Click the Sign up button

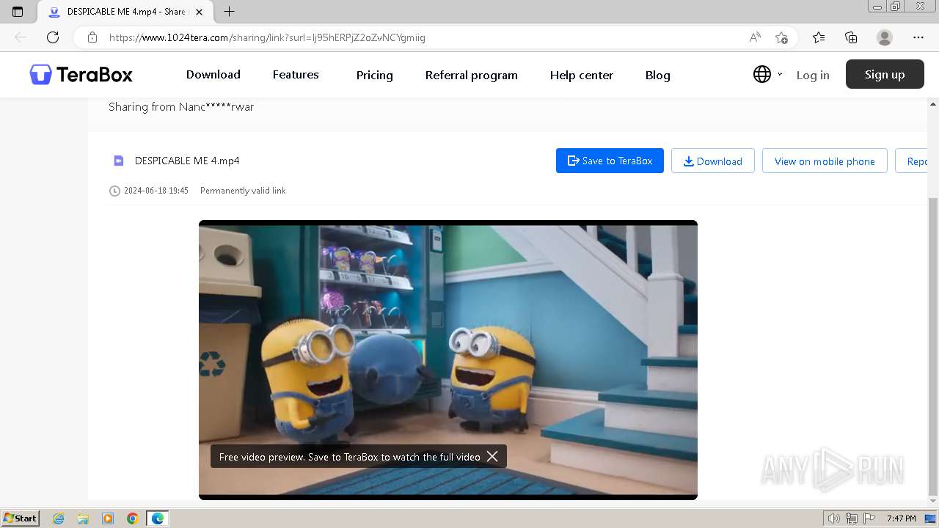[x=885, y=74]
